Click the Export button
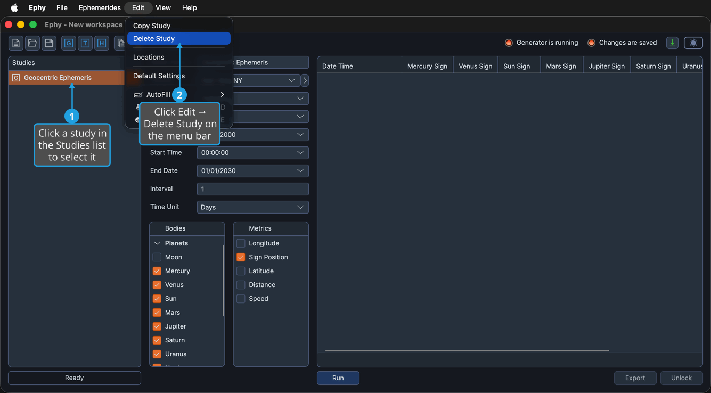The height and width of the screenshot is (393, 711). click(x=635, y=378)
